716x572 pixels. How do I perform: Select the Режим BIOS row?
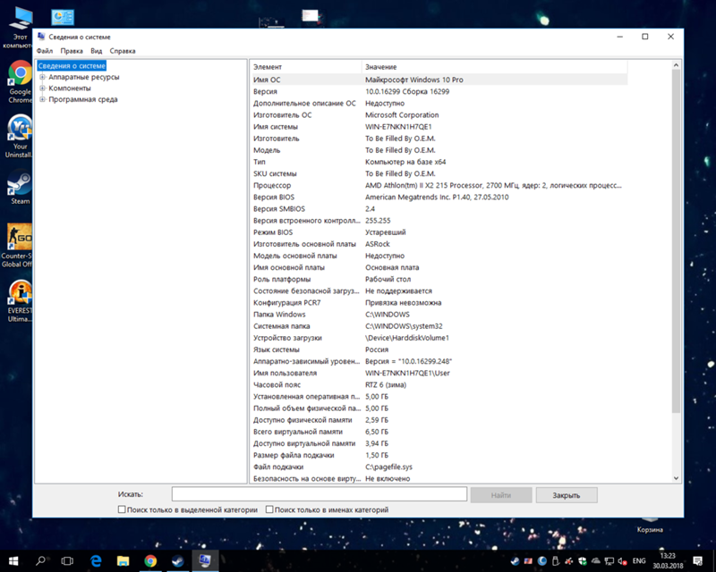pyautogui.click(x=439, y=232)
